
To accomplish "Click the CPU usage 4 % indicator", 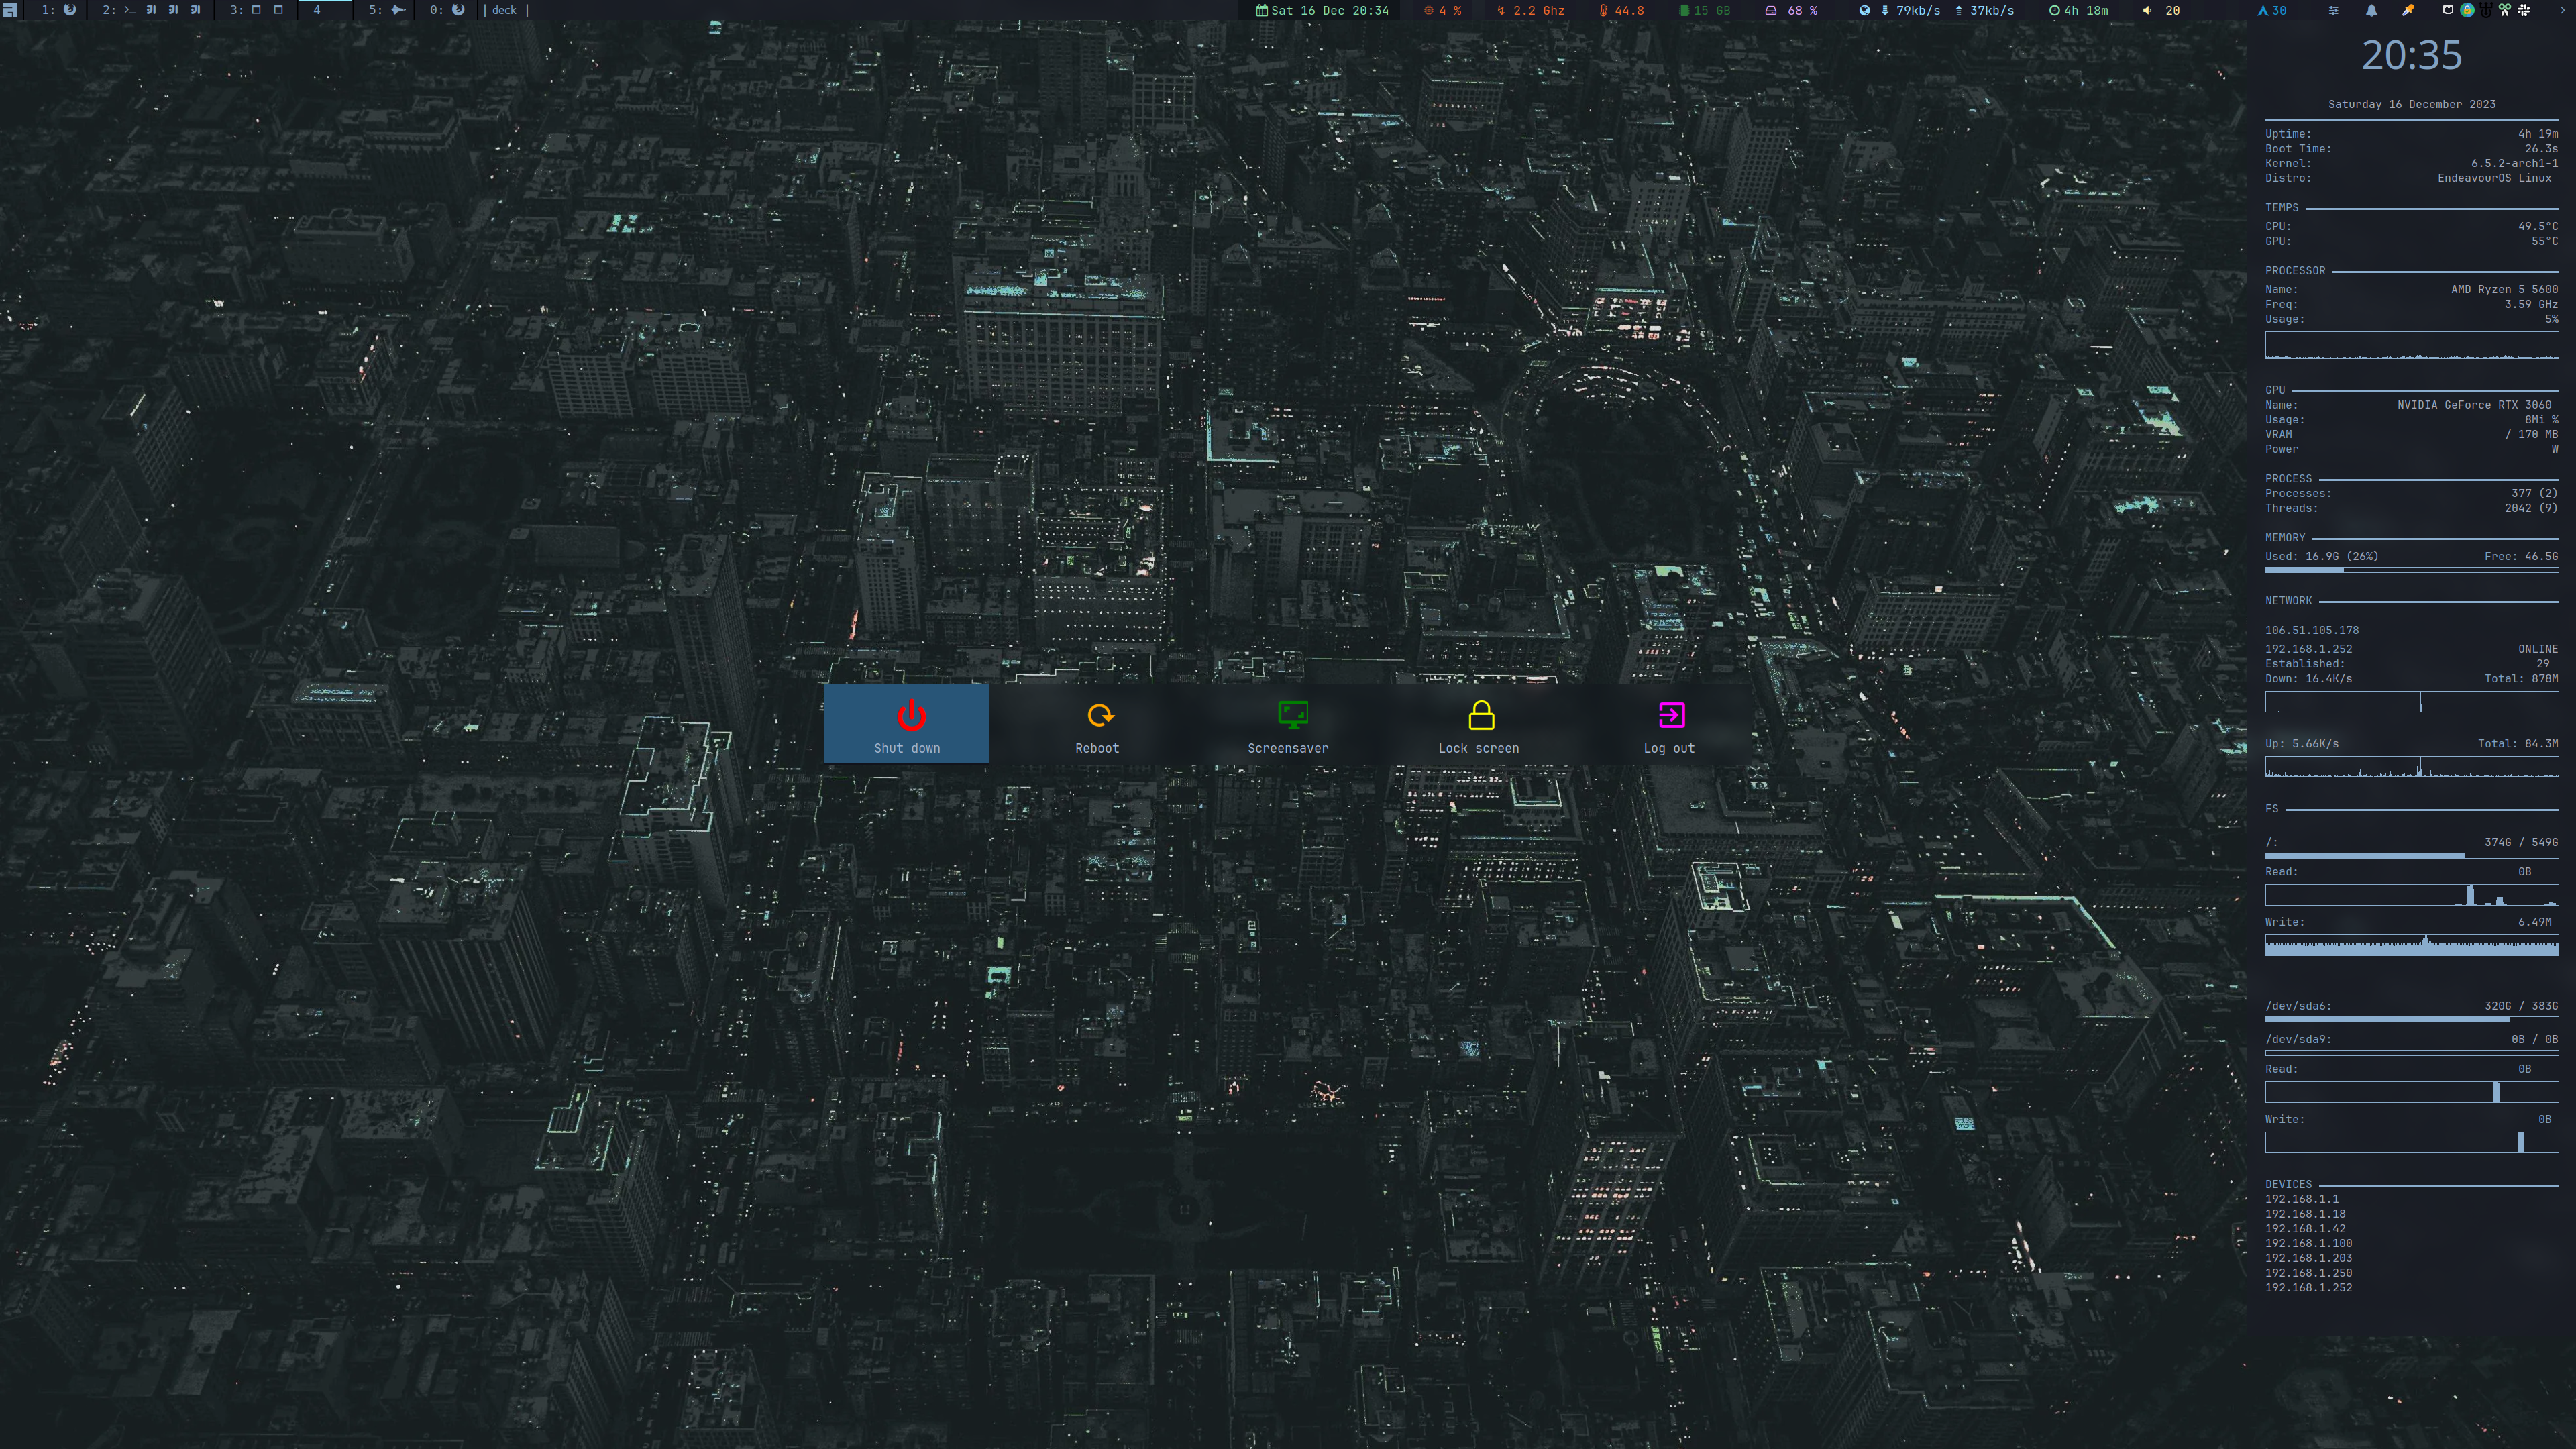I will [x=1442, y=10].
